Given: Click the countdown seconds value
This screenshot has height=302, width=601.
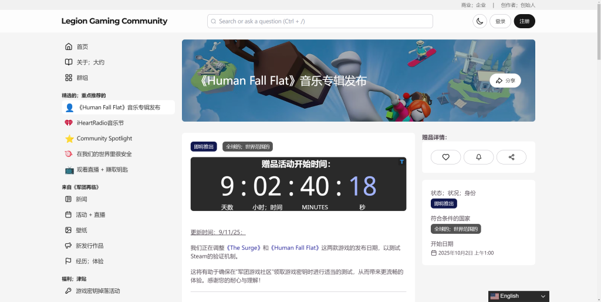Looking at the screenshot, I should click(362, 186).
